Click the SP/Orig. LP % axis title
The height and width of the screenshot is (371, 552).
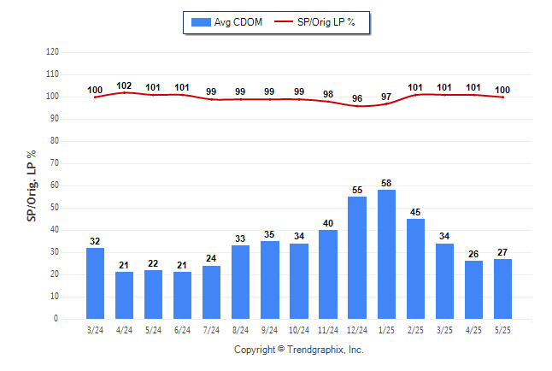(32, 185)
